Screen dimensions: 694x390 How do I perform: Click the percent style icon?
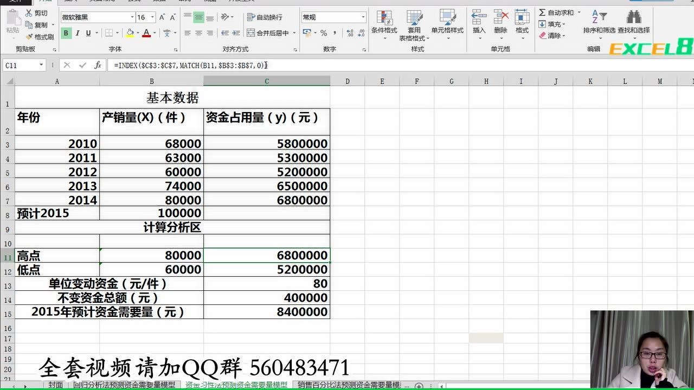[324, 33]
